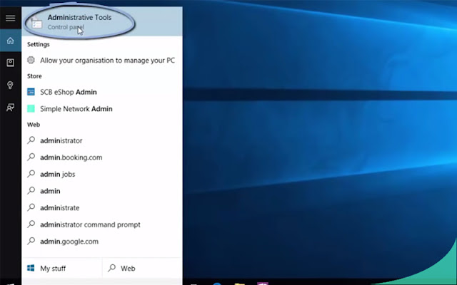Click search icon next to admin jobs
This screenshot has height=285, width=457.
pyautogui.click(x=31, y=174)
